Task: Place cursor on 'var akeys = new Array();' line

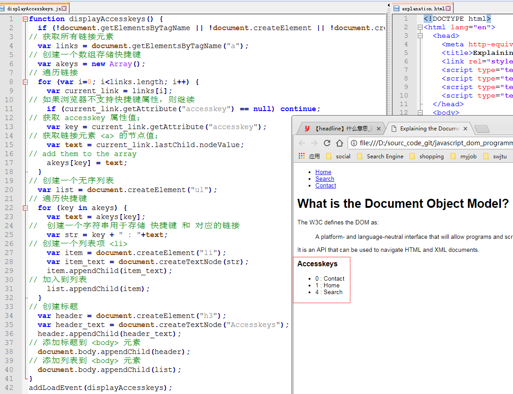Action: pos(91,64)
